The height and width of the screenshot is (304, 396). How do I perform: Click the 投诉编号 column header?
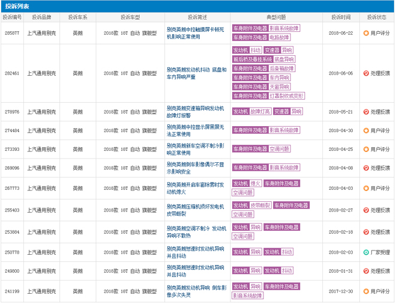point(12,17)
